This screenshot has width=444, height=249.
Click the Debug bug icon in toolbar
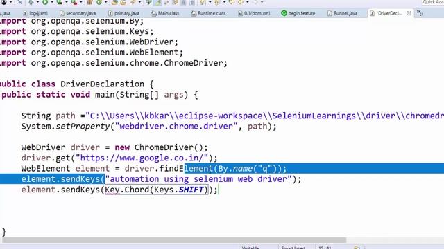click(31, 2)
